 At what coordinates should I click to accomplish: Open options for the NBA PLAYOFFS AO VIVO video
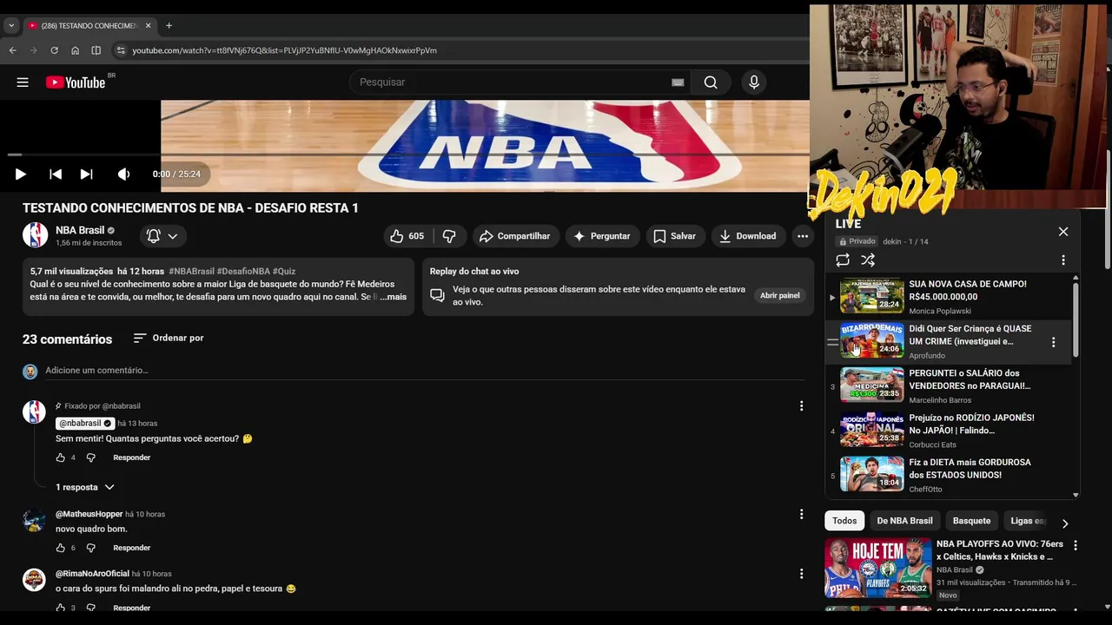(x=1076, y=546)
